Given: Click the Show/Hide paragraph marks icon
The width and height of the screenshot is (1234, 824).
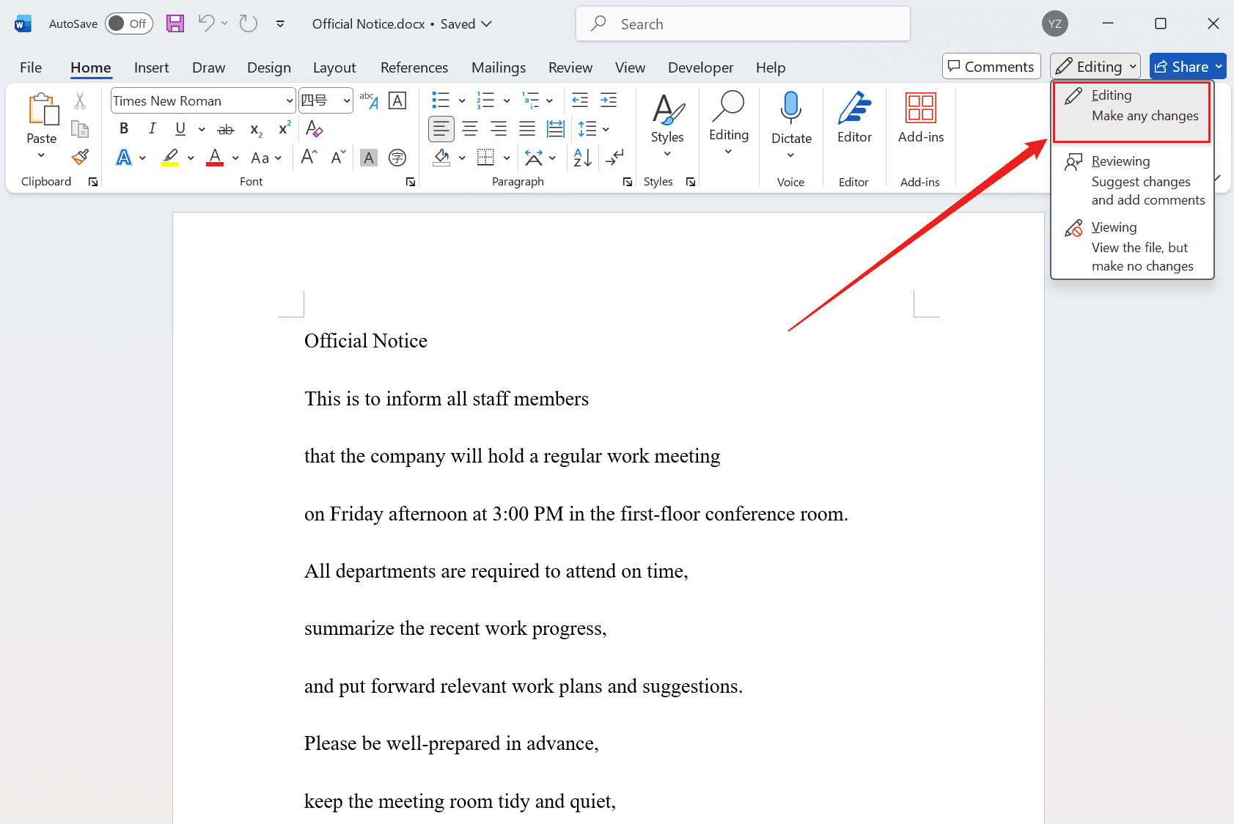Looking at the screenshot, I should [x=615, y=158].
